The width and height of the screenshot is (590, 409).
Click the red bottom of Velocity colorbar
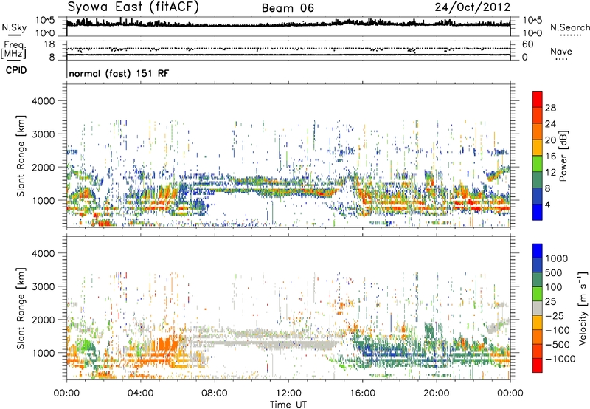coord(538,365)
